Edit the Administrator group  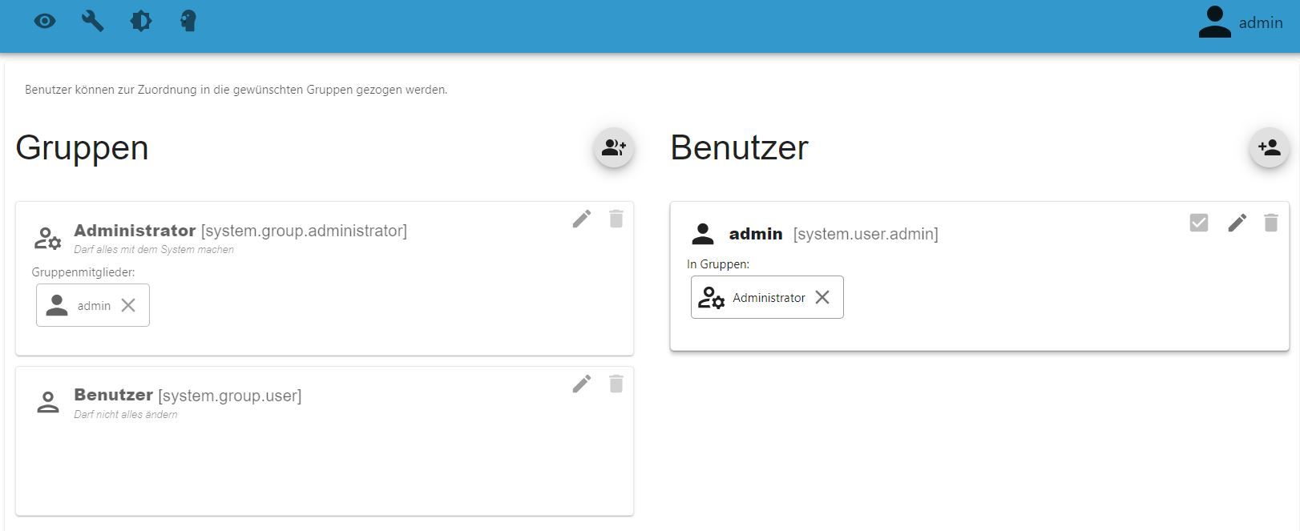pyautogui.click(x=582, y=219)
